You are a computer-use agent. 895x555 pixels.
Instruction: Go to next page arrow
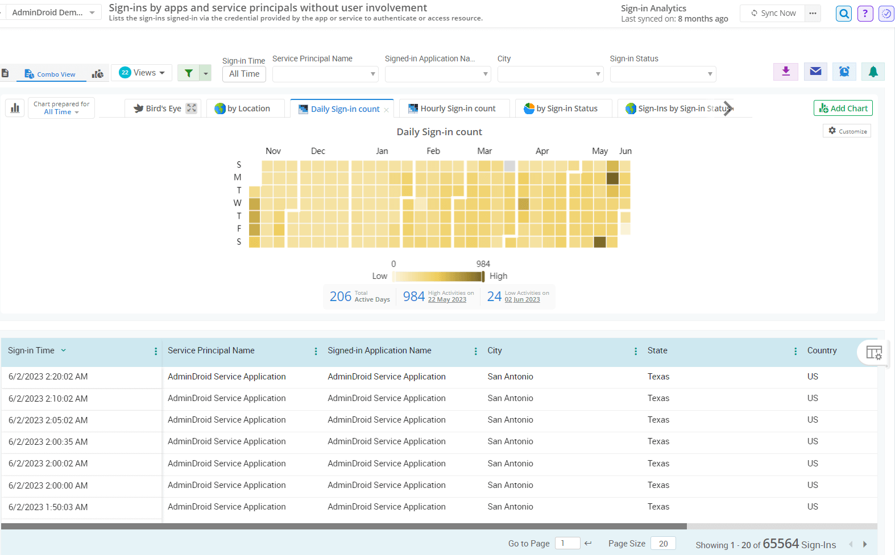pos(865,544)
